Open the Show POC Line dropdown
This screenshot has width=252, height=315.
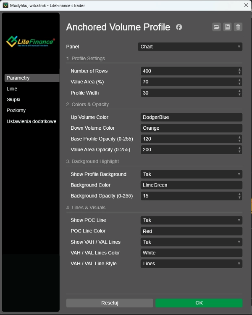pyautogui.click(x=191, y=220)
